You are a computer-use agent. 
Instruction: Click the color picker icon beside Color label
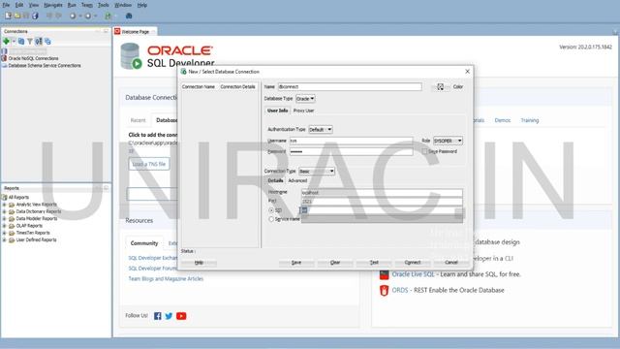point(440,87)
